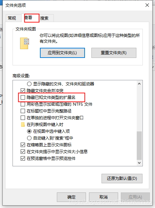Toggle 隐藏已知文件类型的扩展名 checkbox
Viewport: 155px width, 208px height.
pos(23,97)
